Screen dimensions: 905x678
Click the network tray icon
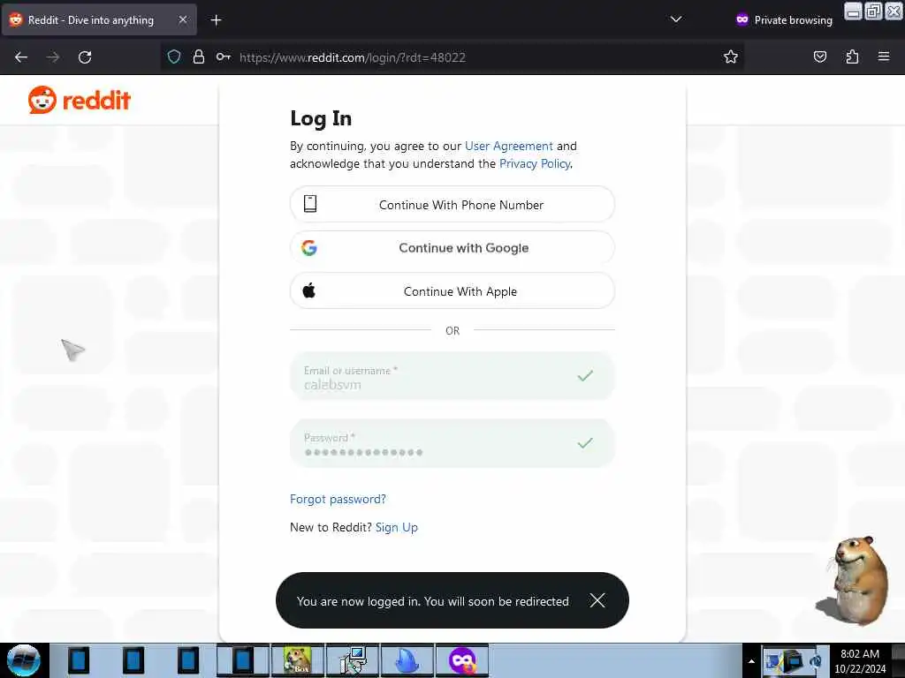pyautogui.click(x=774, y=661)
